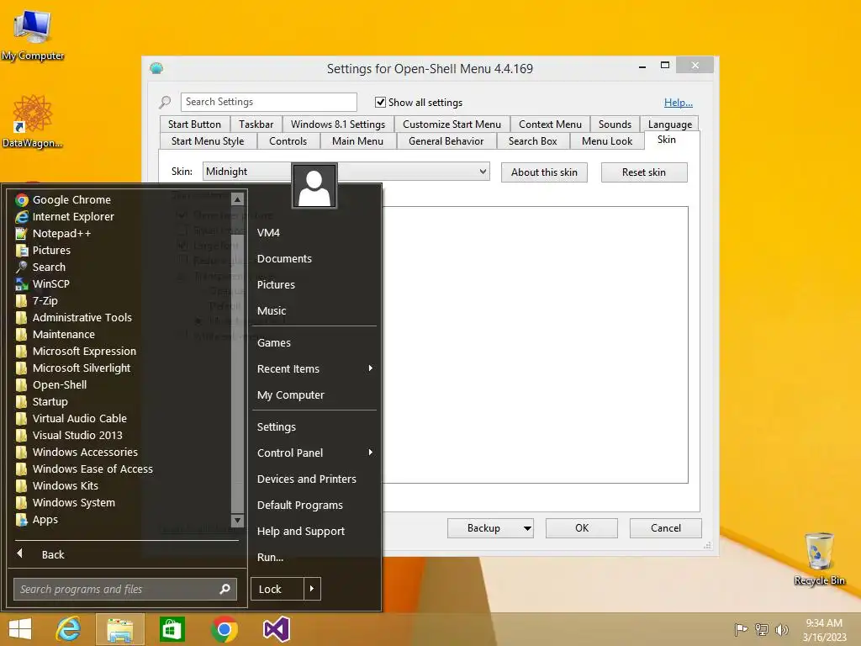Open Internet Explorer from the taskbar

click(69, 629)
